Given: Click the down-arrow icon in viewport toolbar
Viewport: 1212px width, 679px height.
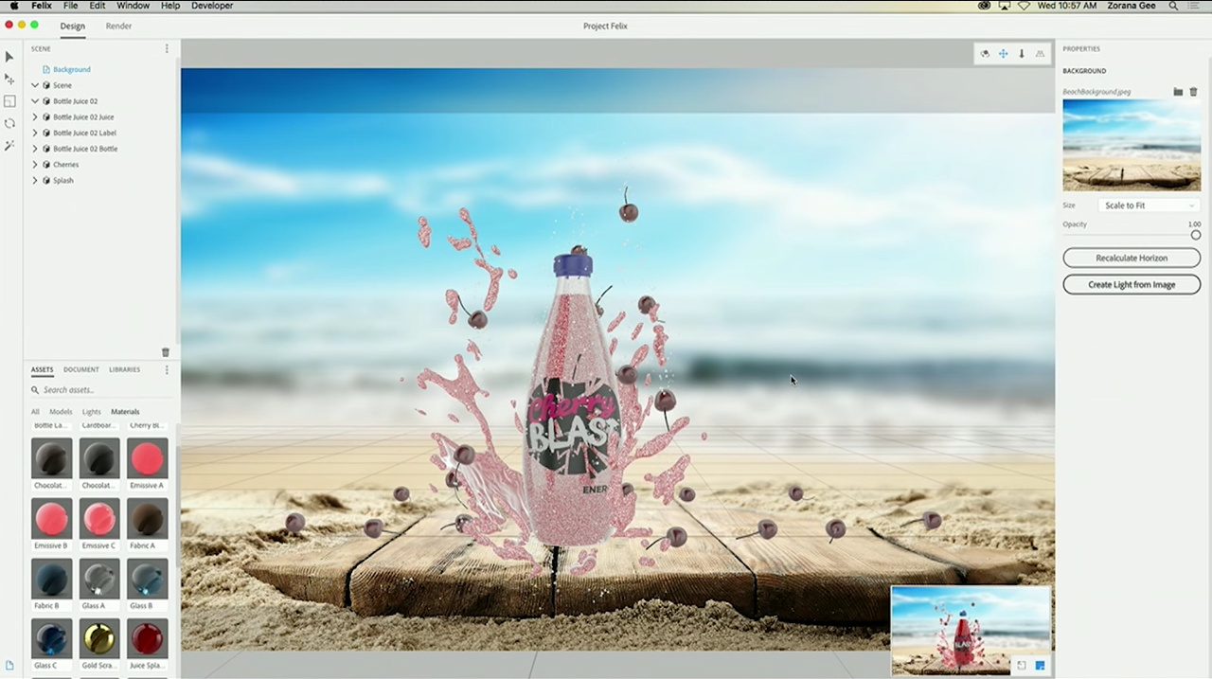Looking at the screenshot, I should point(1022,54).
